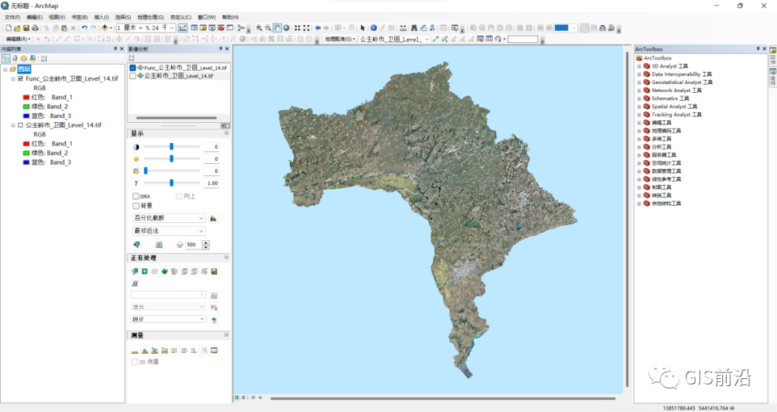Click the red Band_1 swatch under Func layer
The image size is (777, 412).
click(27, 98)
